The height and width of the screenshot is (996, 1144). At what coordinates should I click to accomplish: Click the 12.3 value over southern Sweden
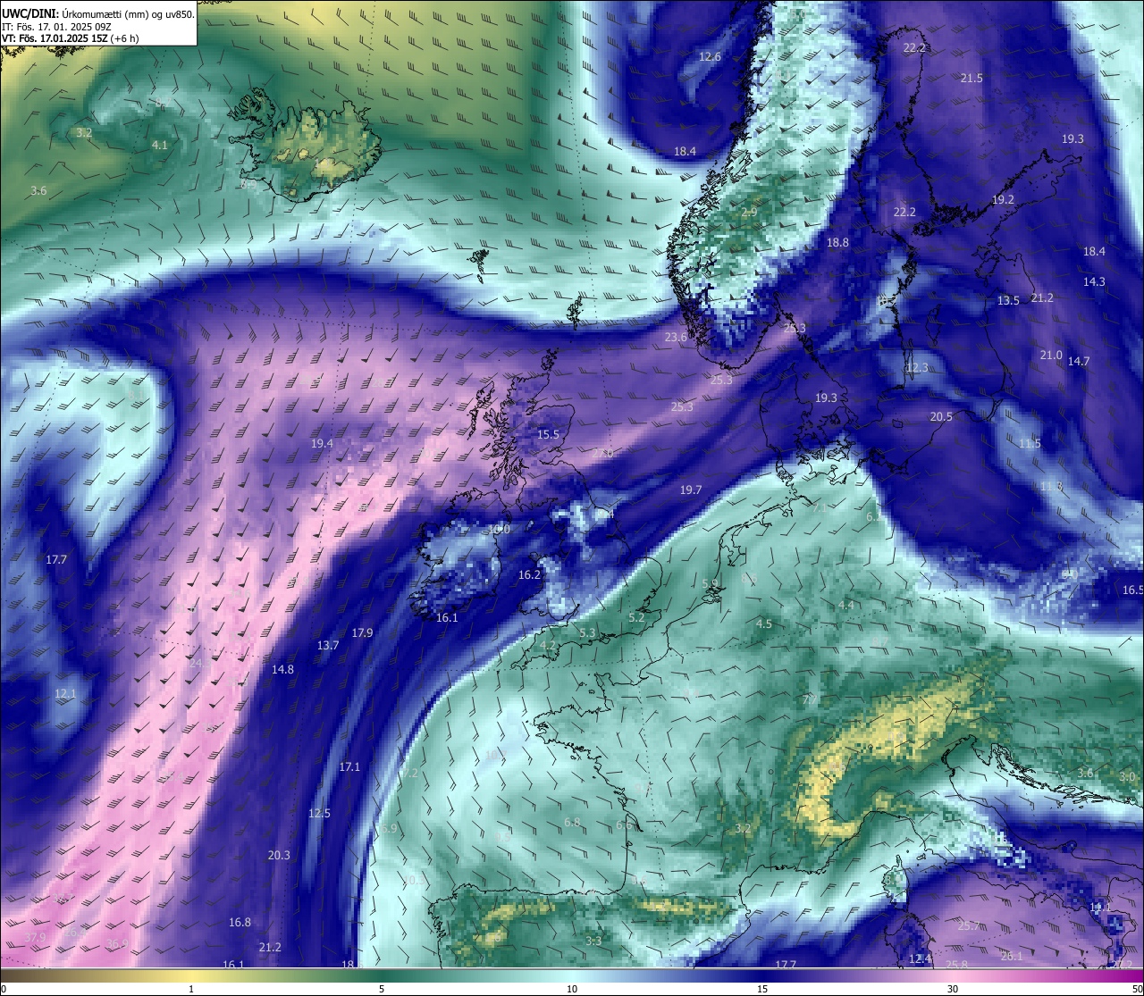pos(917,367)
